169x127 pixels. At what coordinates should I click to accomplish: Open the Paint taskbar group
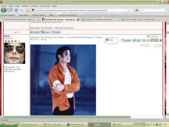tap(122, 125)
